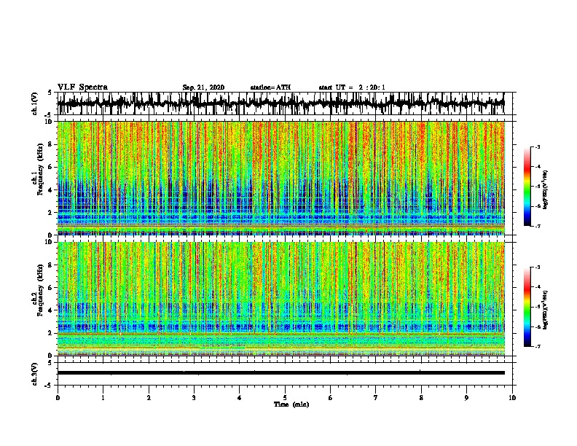Click the "VLF Spectra" plot title
The height and width of the screenshot is (446, 577).
pyautogui.click(x=82, y=87)
